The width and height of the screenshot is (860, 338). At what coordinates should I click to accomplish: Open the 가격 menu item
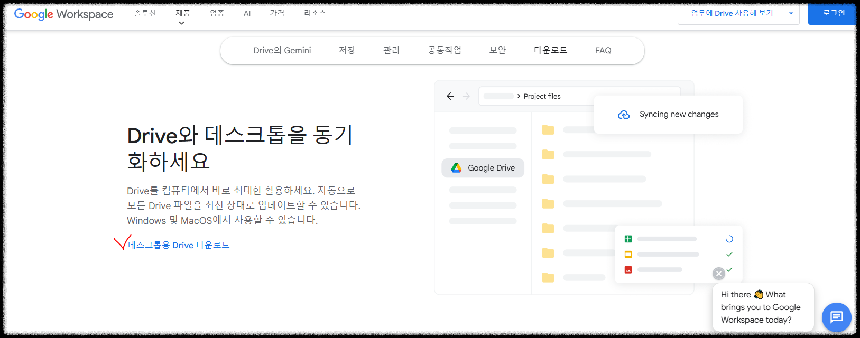tap(277, 13)
